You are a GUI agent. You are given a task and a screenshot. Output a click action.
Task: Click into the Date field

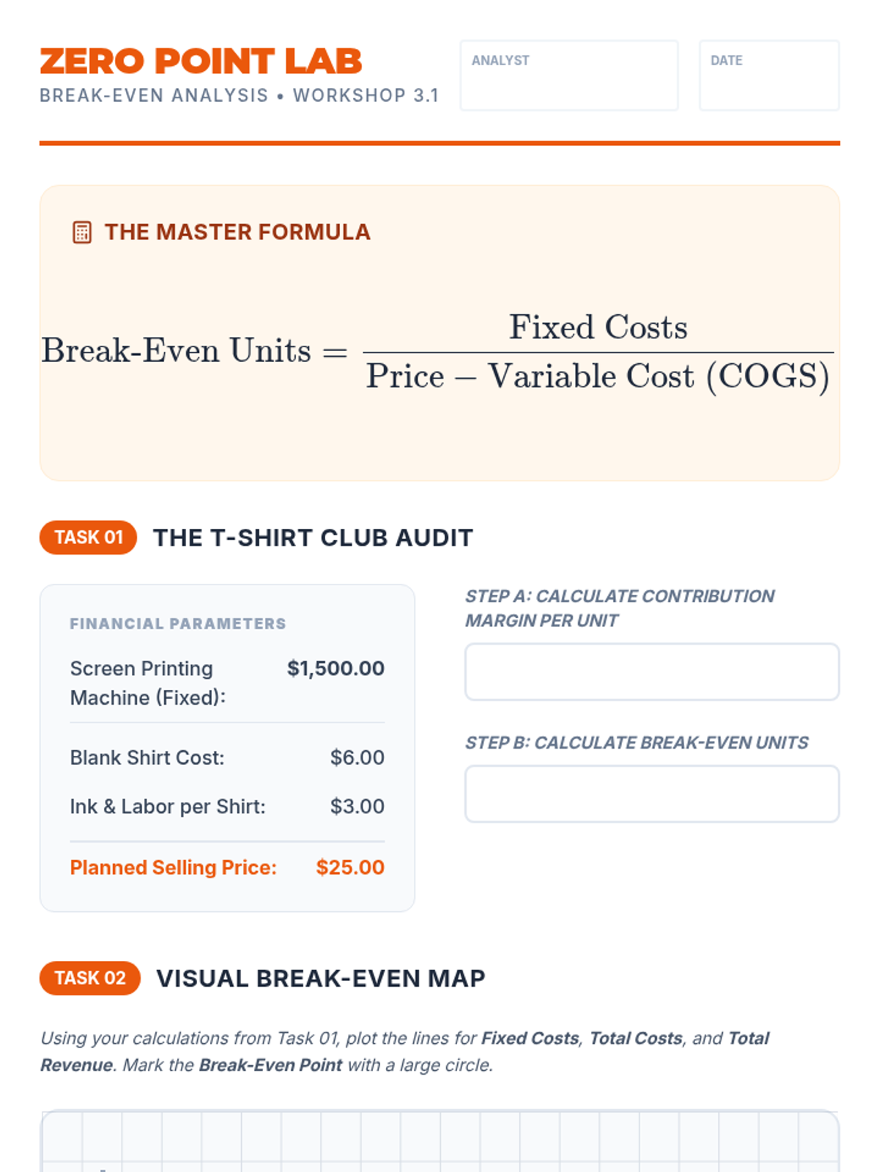click(x=768, y=83)
